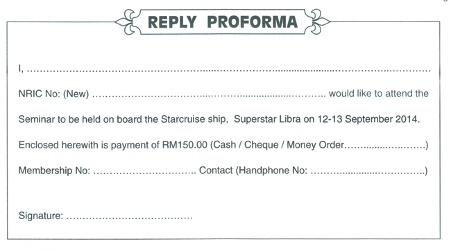The width and height of the screenshot is (451, 251).
Task: Click the NRIC No (New) blank field
Action: 209,95
